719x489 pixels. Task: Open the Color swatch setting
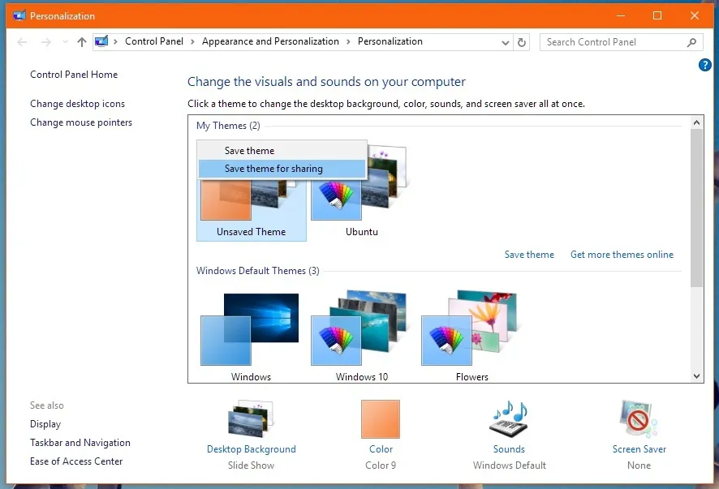(381, 419)
